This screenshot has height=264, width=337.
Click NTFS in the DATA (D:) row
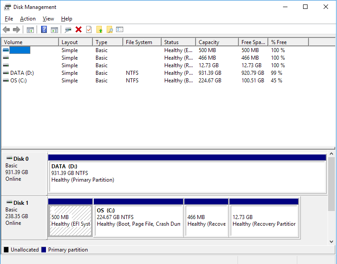(x=132, y=73)
